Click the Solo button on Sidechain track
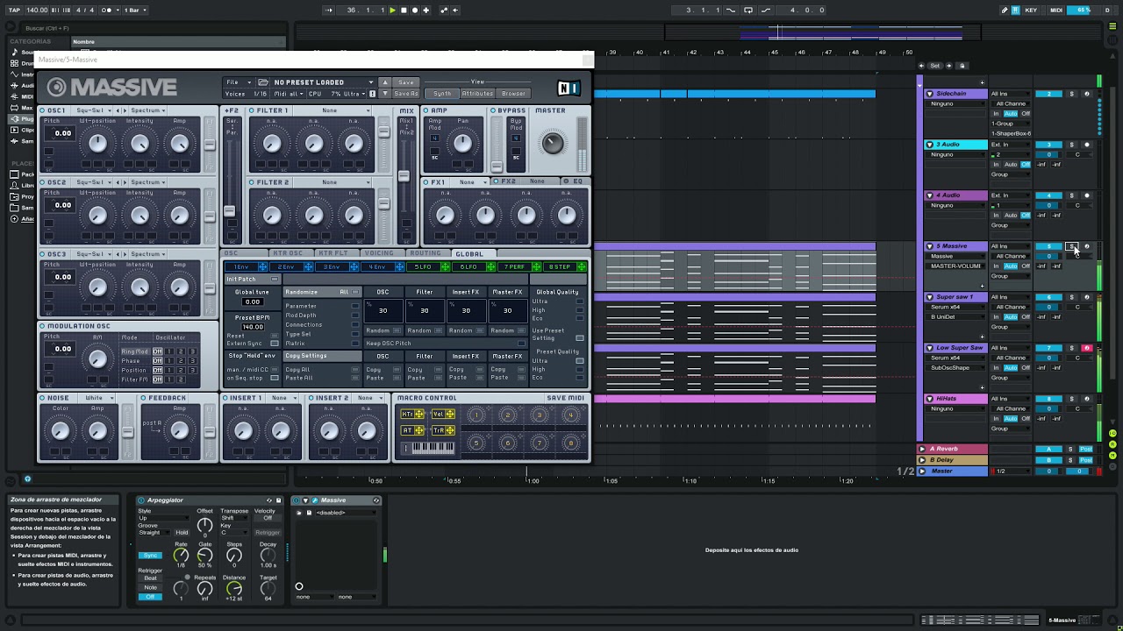Viewport: 1123px width, 631px height. pos(1071,94)
